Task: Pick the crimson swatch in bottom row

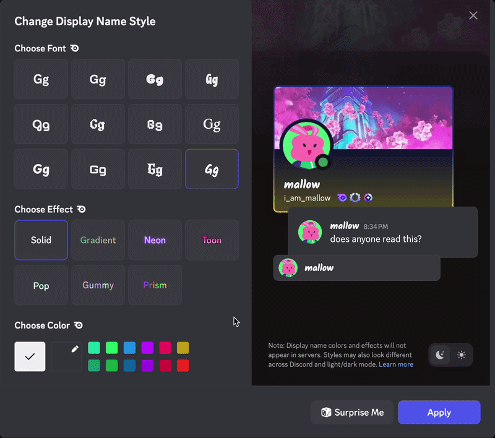Action: pyautogui.click(x=165, y=366)
